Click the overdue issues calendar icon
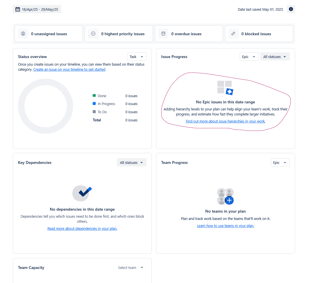Screen dimensions: 314x283 pos(163,34)
